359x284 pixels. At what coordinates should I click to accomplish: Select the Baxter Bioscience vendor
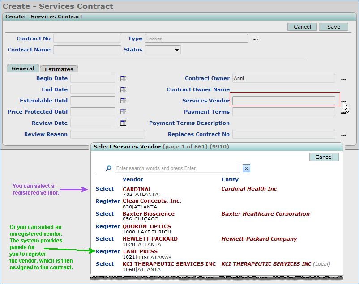(105, 214)
